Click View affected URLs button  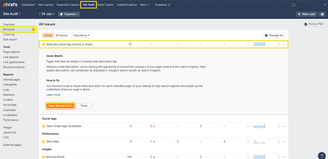60,106
